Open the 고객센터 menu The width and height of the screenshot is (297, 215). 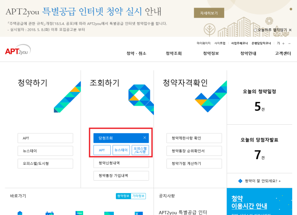[x=283, y=54]
